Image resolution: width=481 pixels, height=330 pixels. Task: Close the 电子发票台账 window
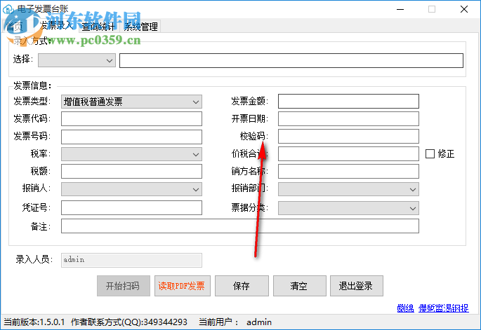click(464, 9)
